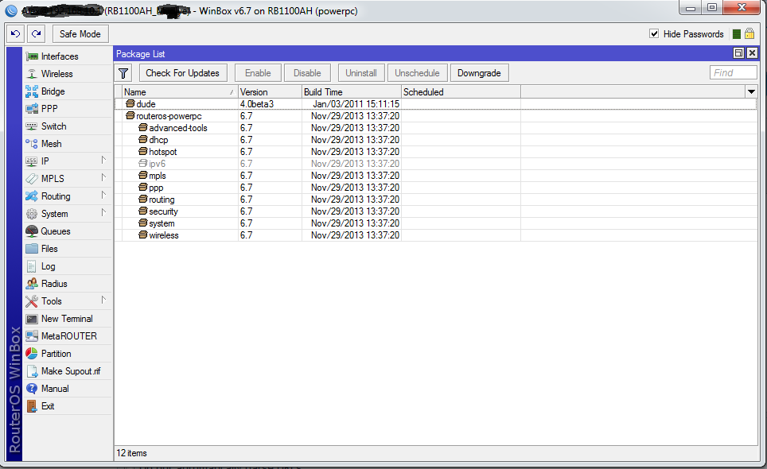The image size is (767, 469).
Task: Open the package list filter funnel
Action: tap(123, 73)
